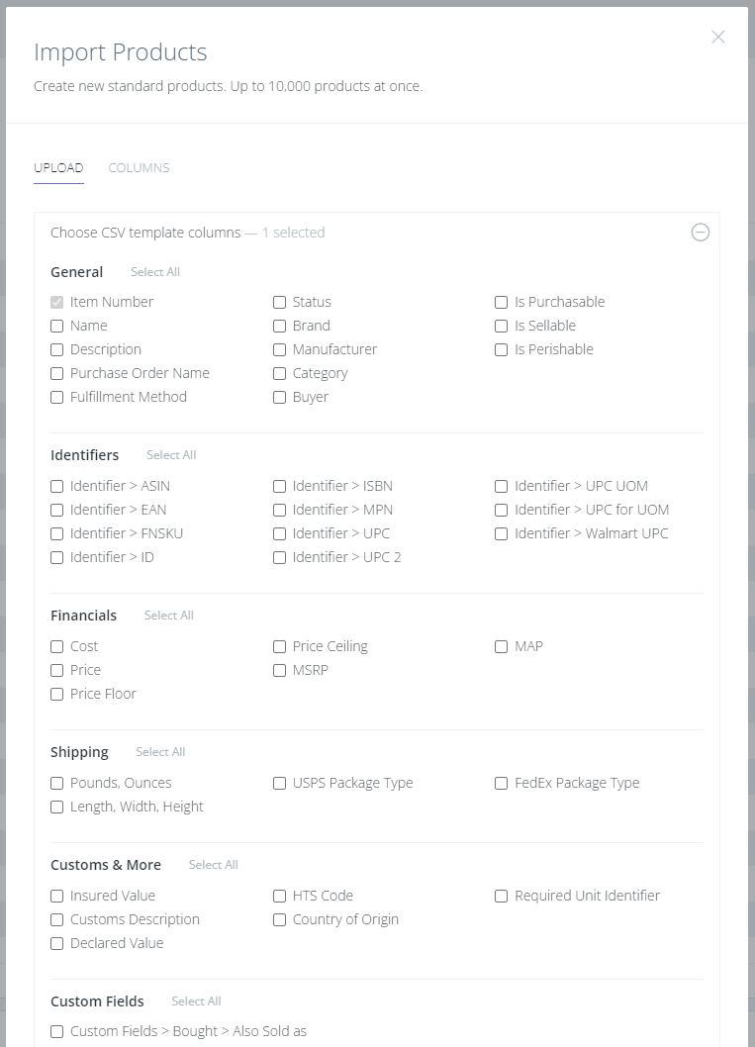Check Customs Description
755x1047 pixels.
coord(57,920)
